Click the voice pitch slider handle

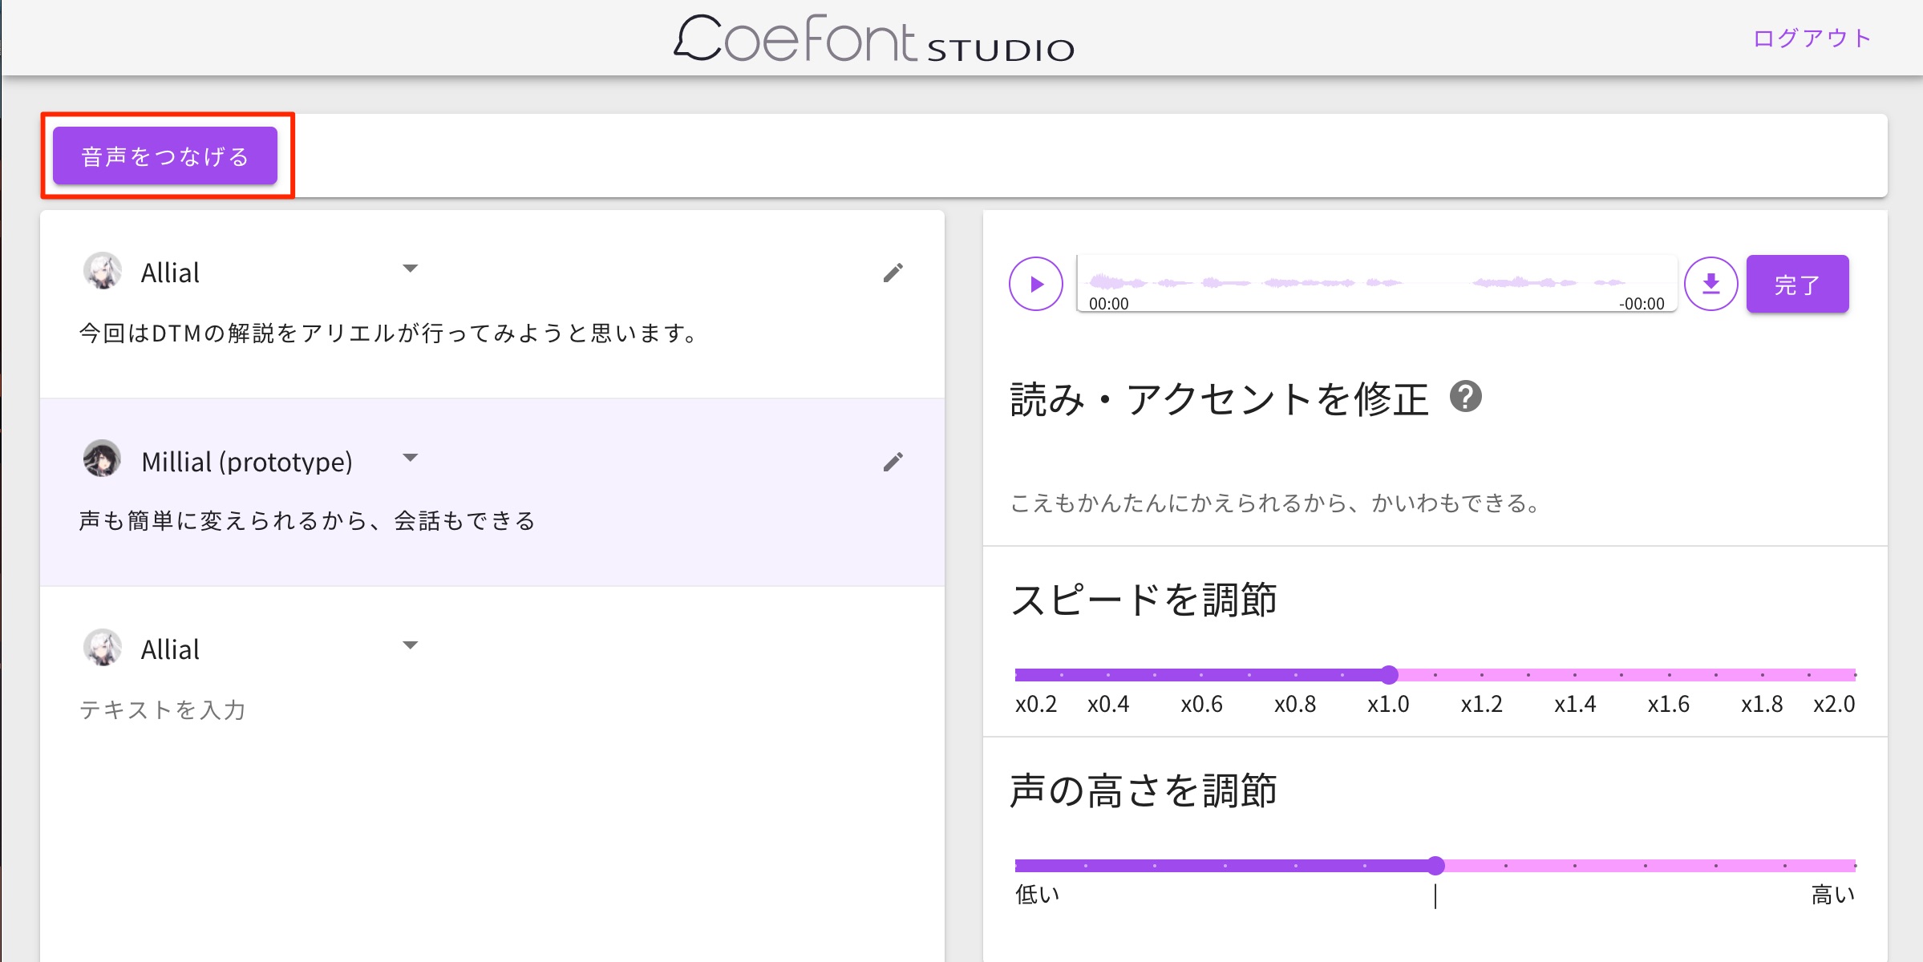pos(1435,866)
